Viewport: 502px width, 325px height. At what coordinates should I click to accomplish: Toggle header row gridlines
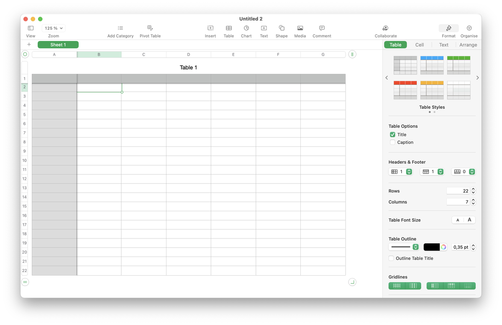(451, 286)
